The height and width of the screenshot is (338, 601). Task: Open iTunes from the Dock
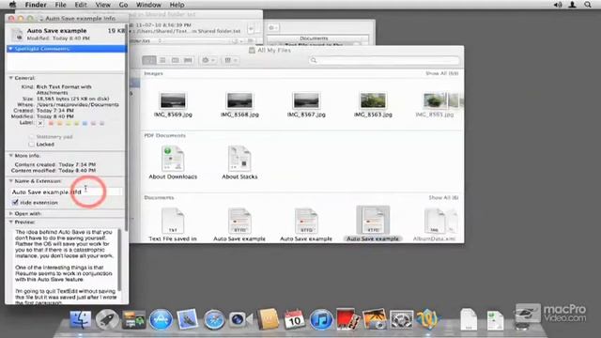point(321,319)
